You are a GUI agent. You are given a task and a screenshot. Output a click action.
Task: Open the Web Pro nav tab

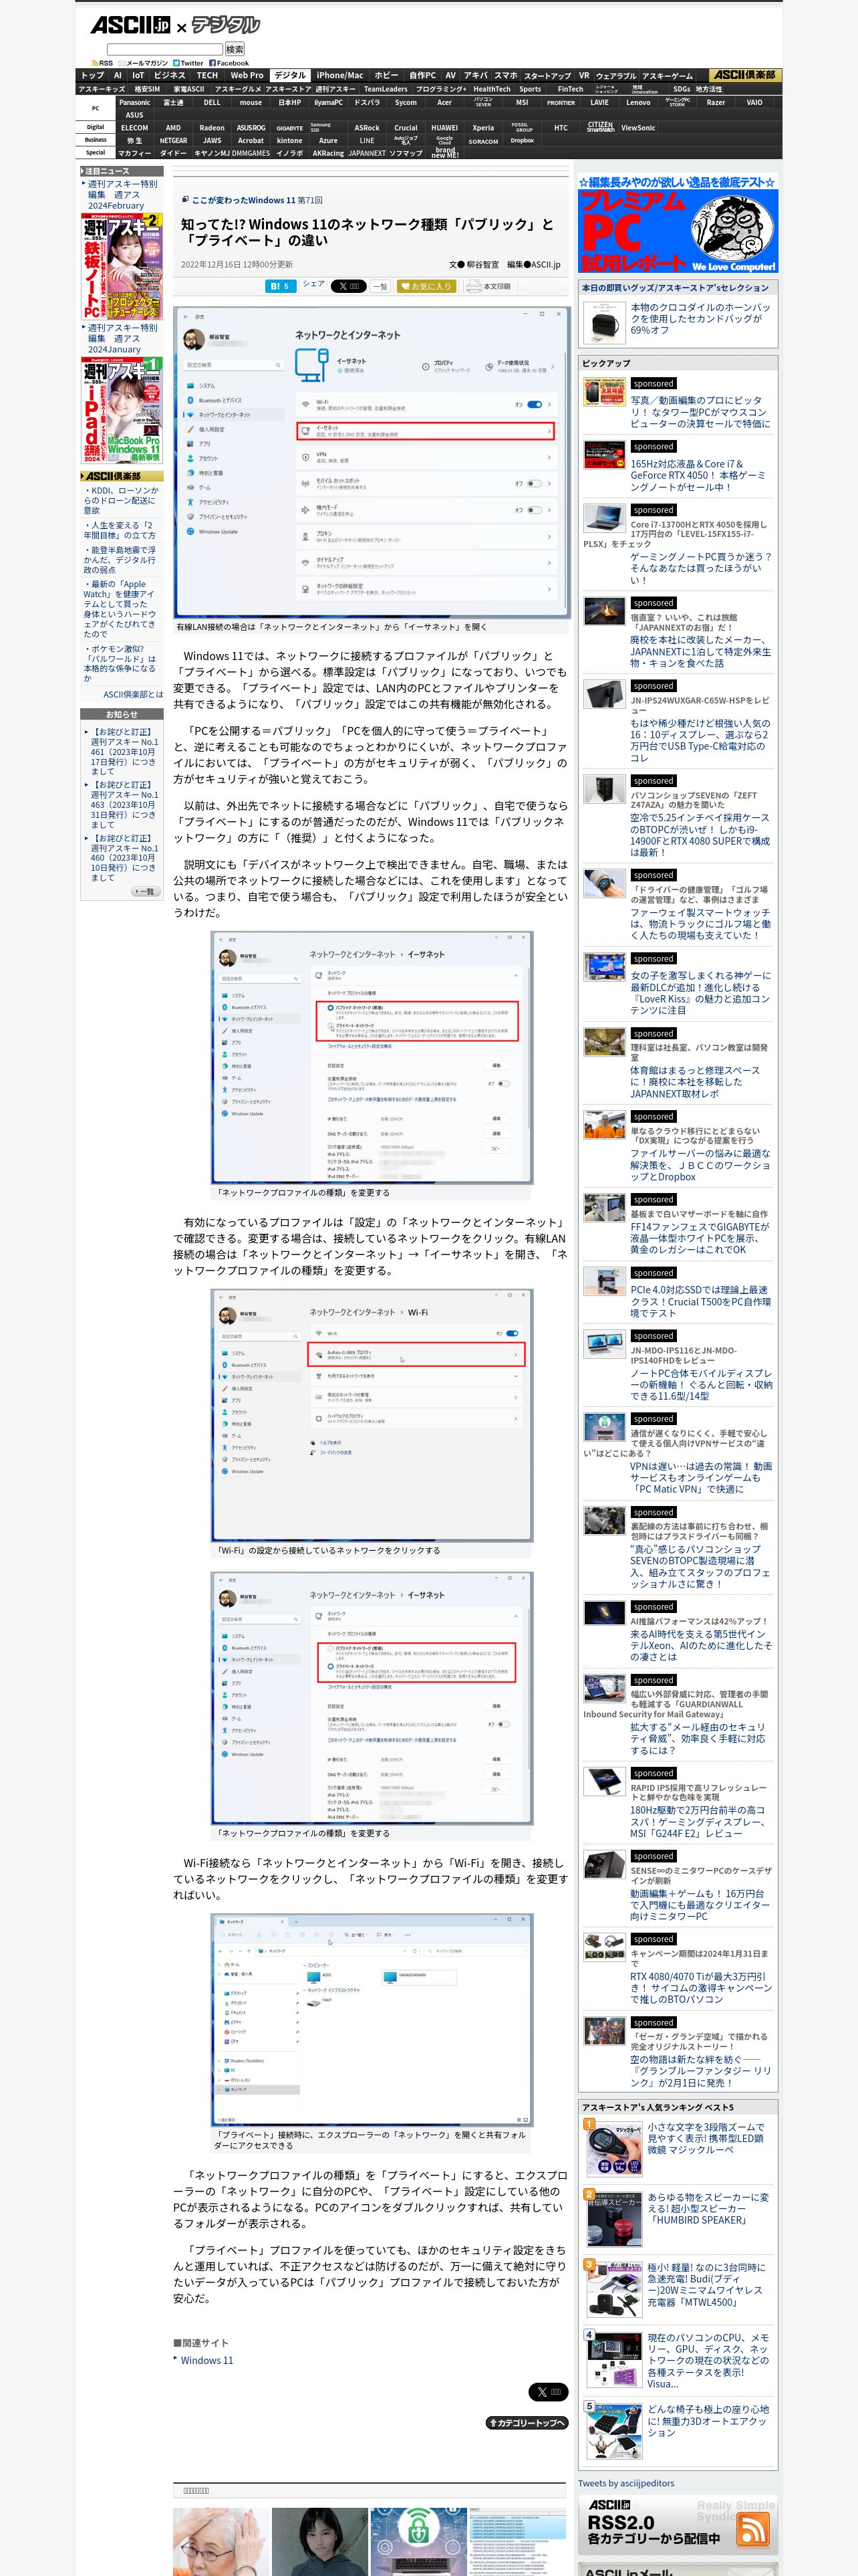(247, 75)
